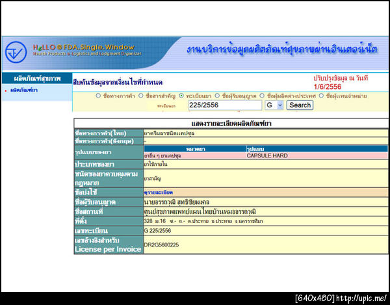Image resolution: width=390 pixels, height=305 pixels.
Task: Click the License per Invoice label
Action: [108, 249]
